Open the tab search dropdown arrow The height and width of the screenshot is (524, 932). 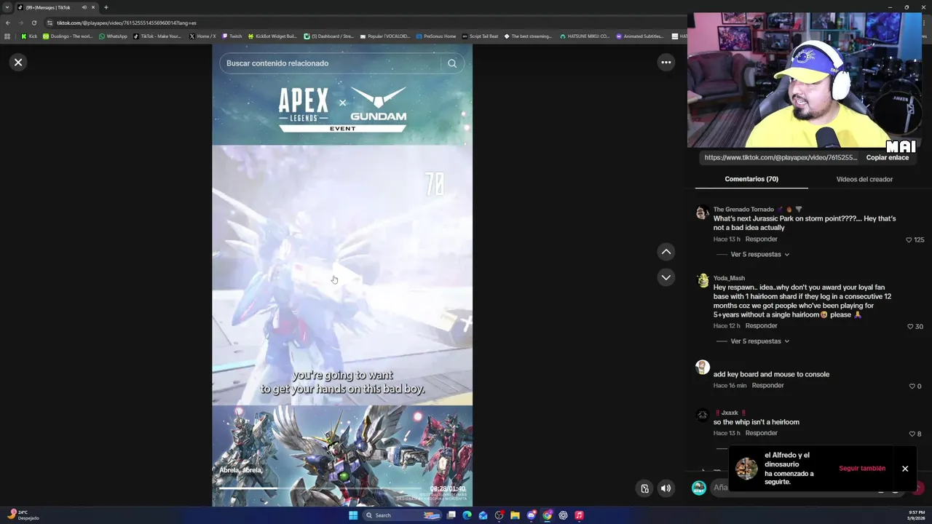coord(7,7)
